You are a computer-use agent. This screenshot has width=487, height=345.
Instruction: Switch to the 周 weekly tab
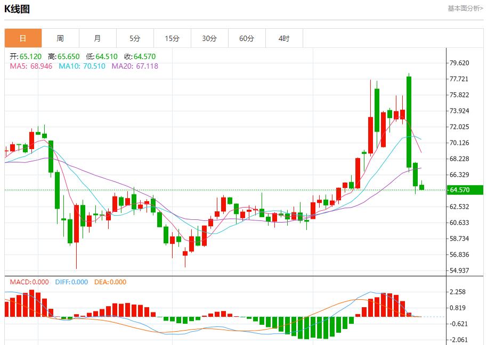coord(60,38)
